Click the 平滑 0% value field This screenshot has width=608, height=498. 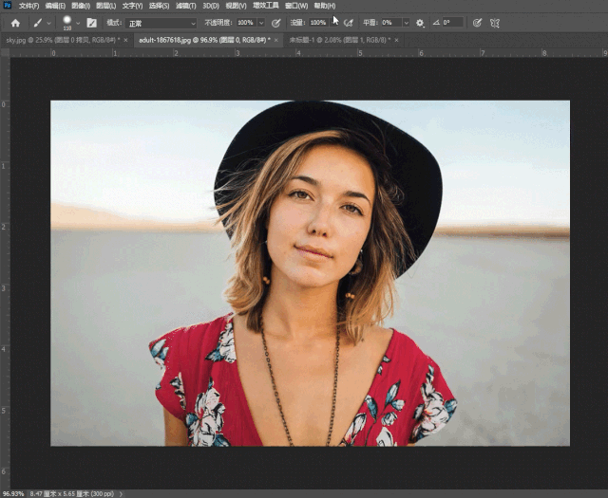(x=390, y=23)
